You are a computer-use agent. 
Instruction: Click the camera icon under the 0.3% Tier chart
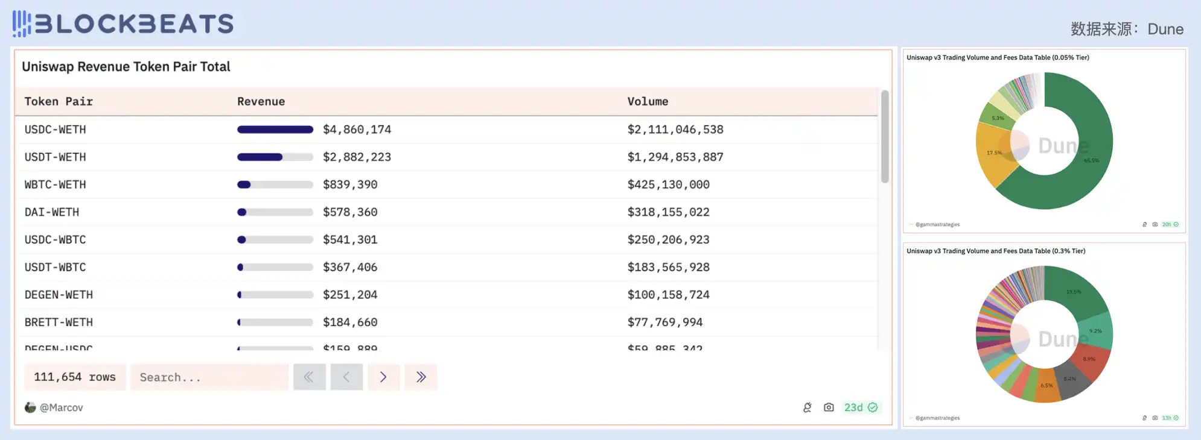pyautogui.click(x=1155, y=418)
